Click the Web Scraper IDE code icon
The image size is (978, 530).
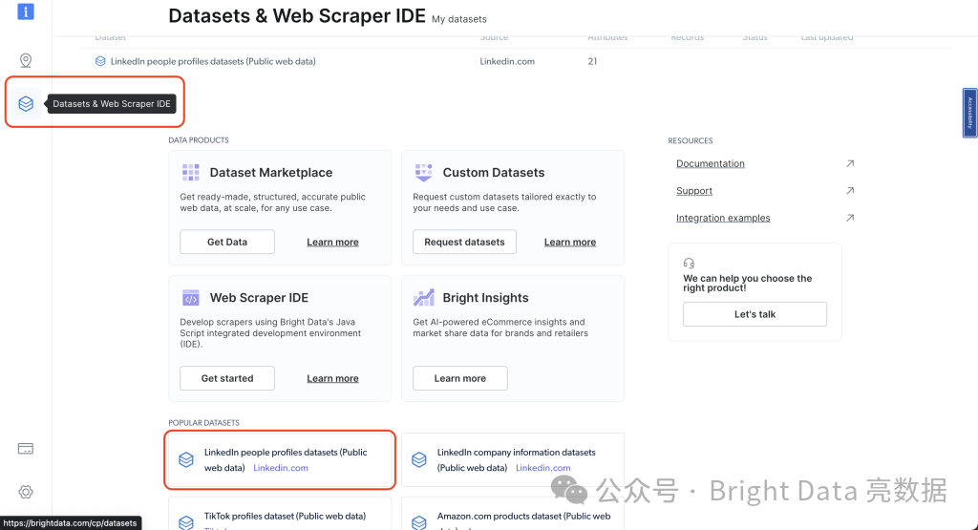tap(190, 298)
